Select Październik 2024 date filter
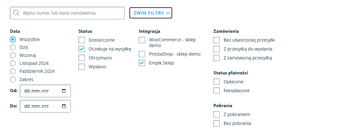The height and width of the screenshot is (137, 337). pos(13,71)
